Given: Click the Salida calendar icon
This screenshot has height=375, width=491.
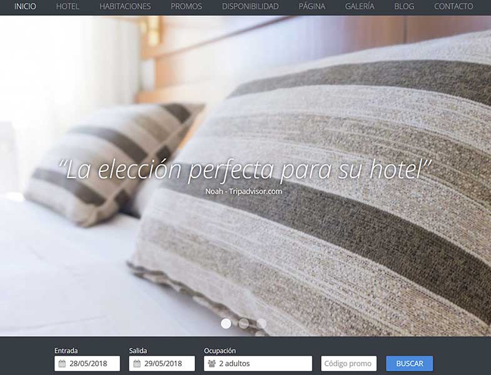Looking at the screenshot, I should click(x=137, y=363).
